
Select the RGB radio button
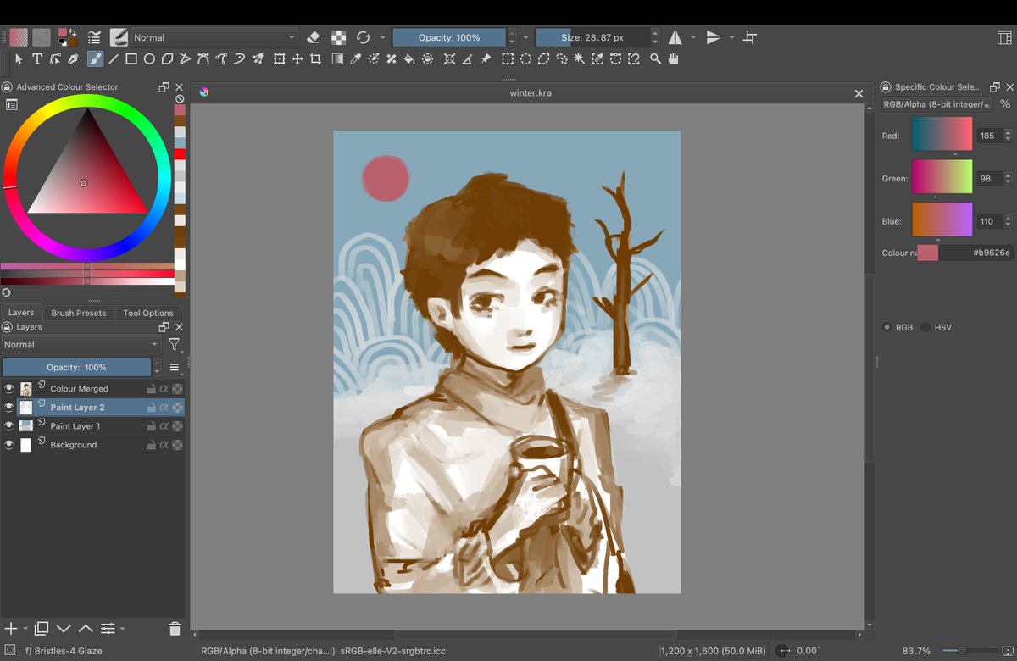coord(887,327)
